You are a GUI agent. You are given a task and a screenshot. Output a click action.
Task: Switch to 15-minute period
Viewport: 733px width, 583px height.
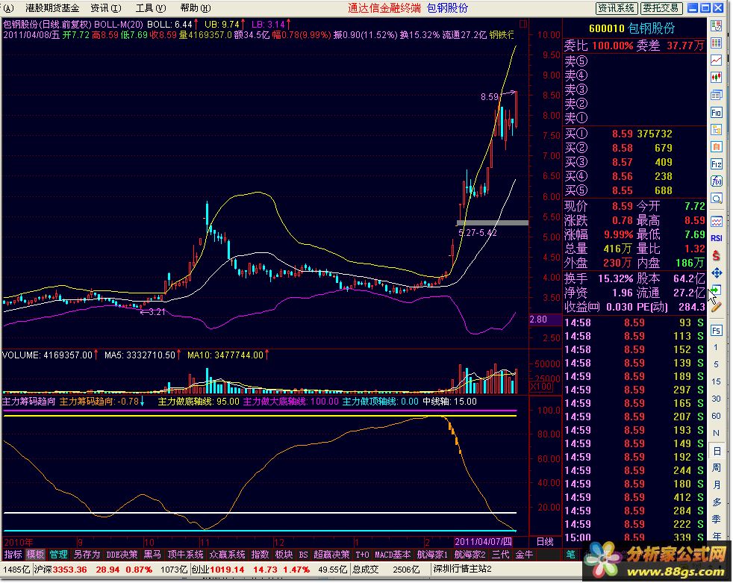coord(716,381)
